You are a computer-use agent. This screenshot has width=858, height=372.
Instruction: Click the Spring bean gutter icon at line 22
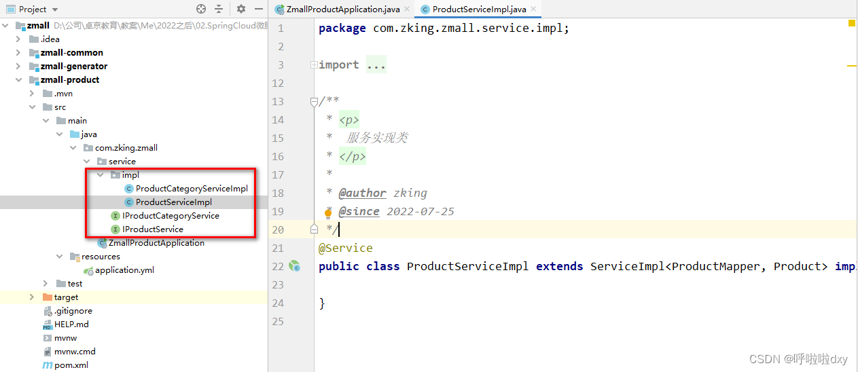coord(295,266)
